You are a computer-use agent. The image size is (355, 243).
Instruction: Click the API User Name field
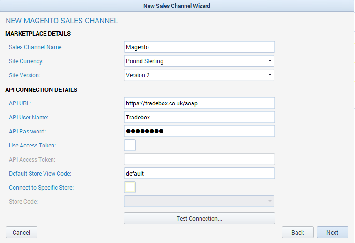pos(199,117)
